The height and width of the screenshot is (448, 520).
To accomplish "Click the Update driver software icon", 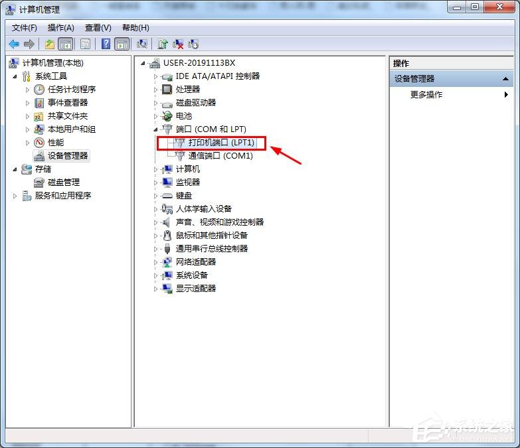I will (163, 44).
